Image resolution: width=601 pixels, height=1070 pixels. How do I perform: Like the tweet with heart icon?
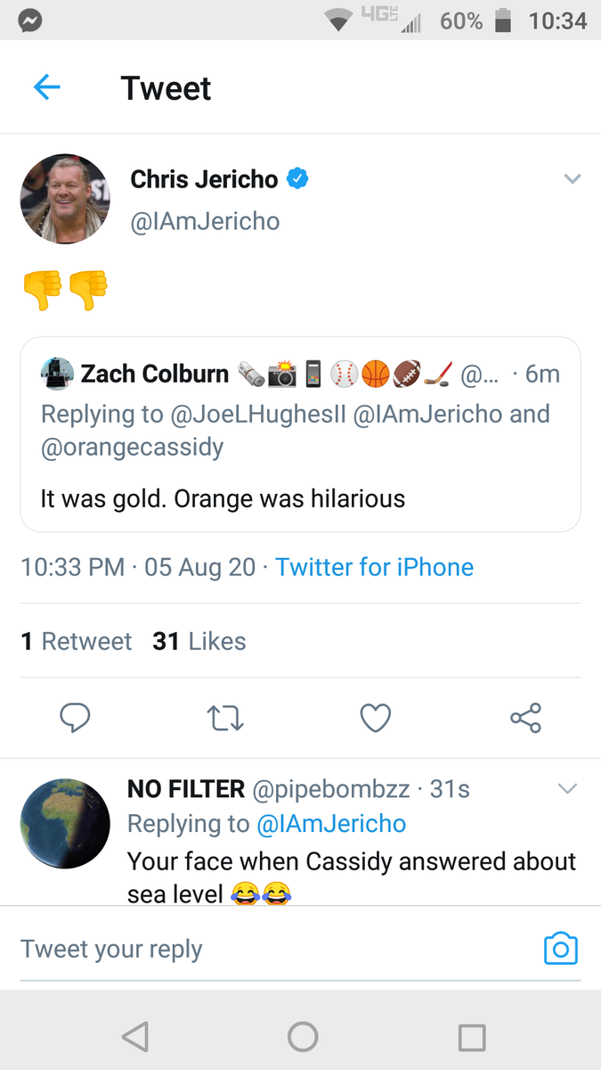coord(376,717)
